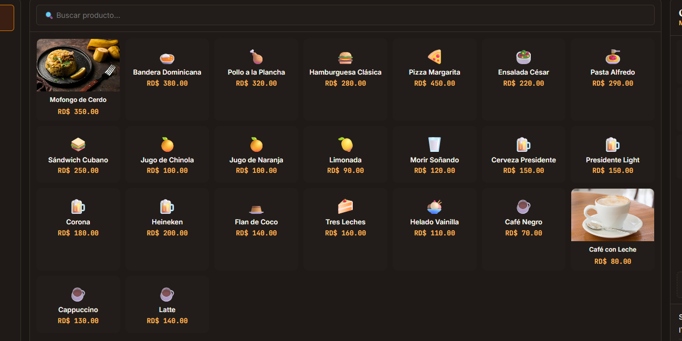This screenshot has height=341, width=682.
Task: Tap the RD$ 110.00 price text
Action: [435, 233]
